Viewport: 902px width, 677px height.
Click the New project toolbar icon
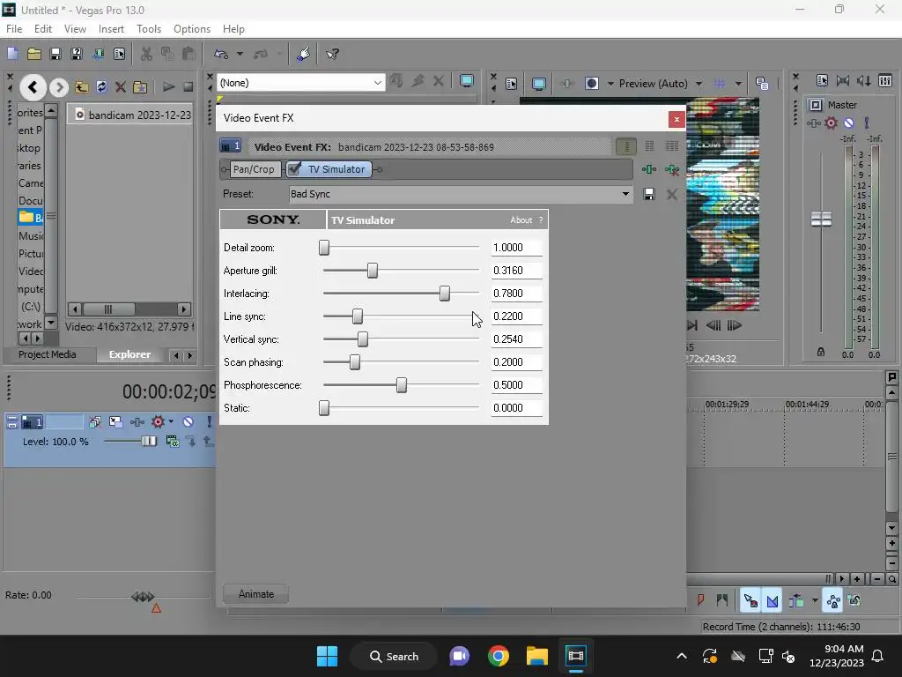tap(12, 54)
